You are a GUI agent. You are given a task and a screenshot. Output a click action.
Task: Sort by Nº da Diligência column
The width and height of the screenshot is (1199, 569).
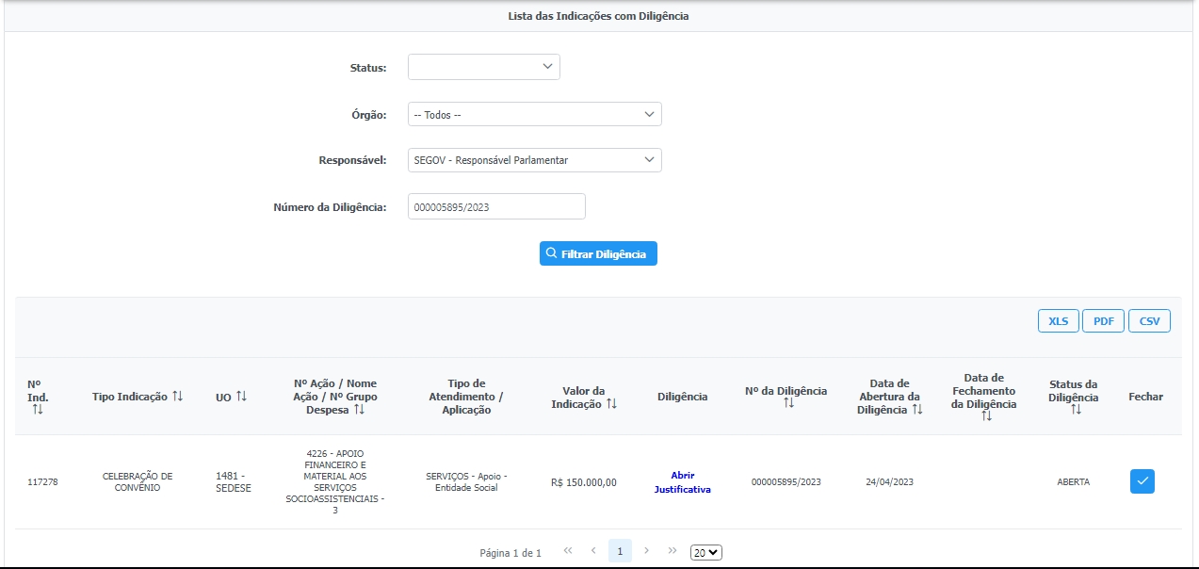(x=788, y=403)
